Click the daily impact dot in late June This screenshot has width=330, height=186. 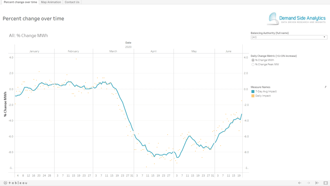pyautogui.click(x=242, y=101)
